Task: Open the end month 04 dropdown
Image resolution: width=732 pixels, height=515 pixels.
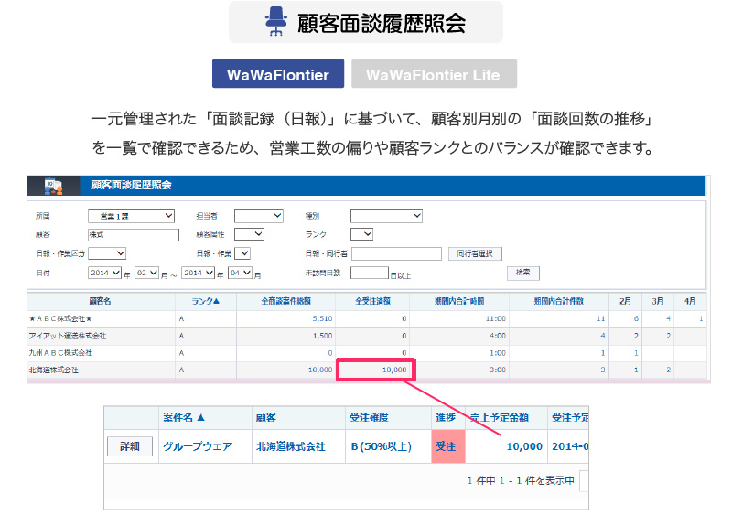Action: pyautogui.click(x=240, y=273)
